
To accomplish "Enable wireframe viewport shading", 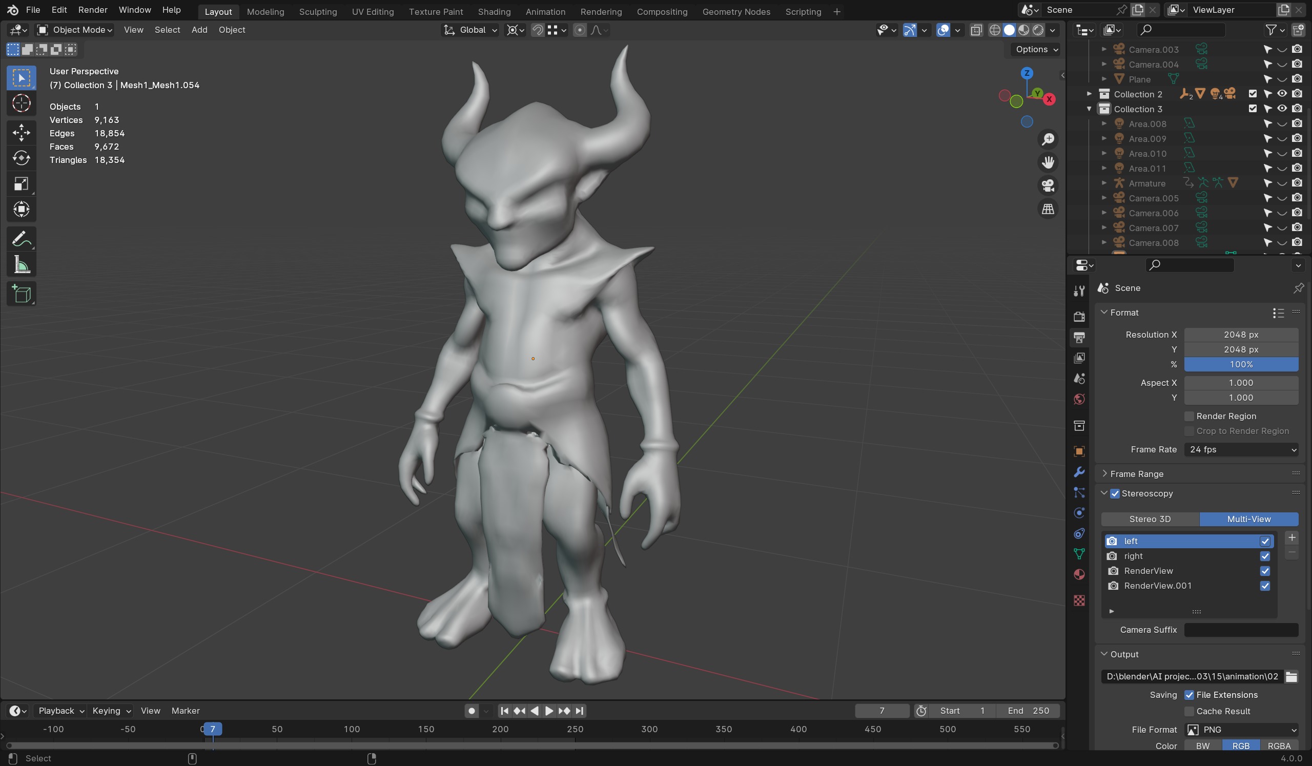I will pos(994,30).
